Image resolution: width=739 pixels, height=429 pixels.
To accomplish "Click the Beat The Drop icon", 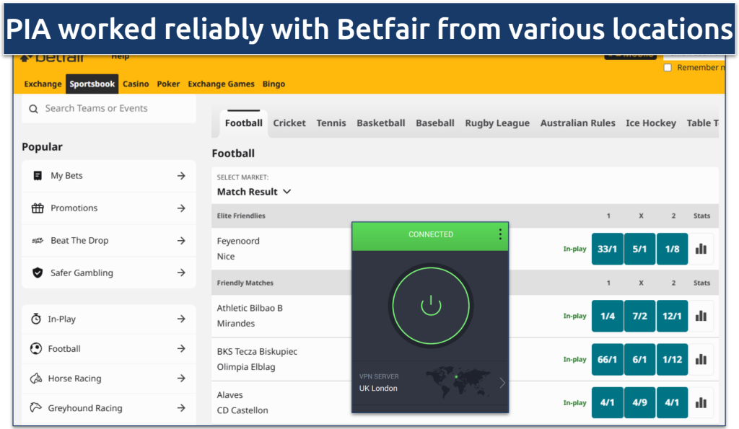I will pos(38,241).
